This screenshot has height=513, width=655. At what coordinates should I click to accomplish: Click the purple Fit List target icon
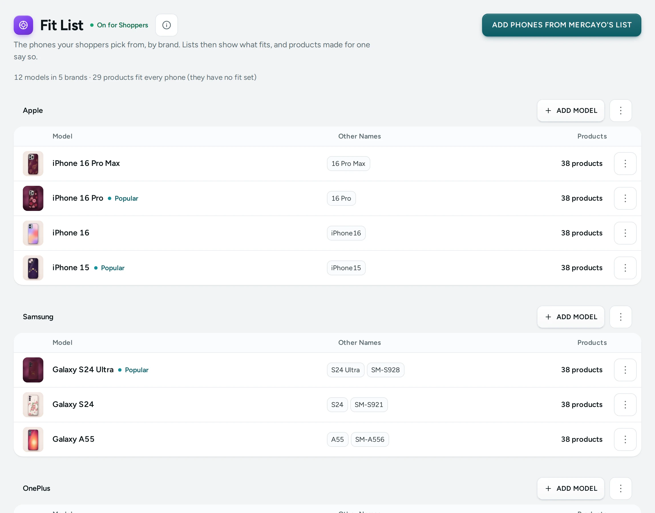(x=23, y=25)
